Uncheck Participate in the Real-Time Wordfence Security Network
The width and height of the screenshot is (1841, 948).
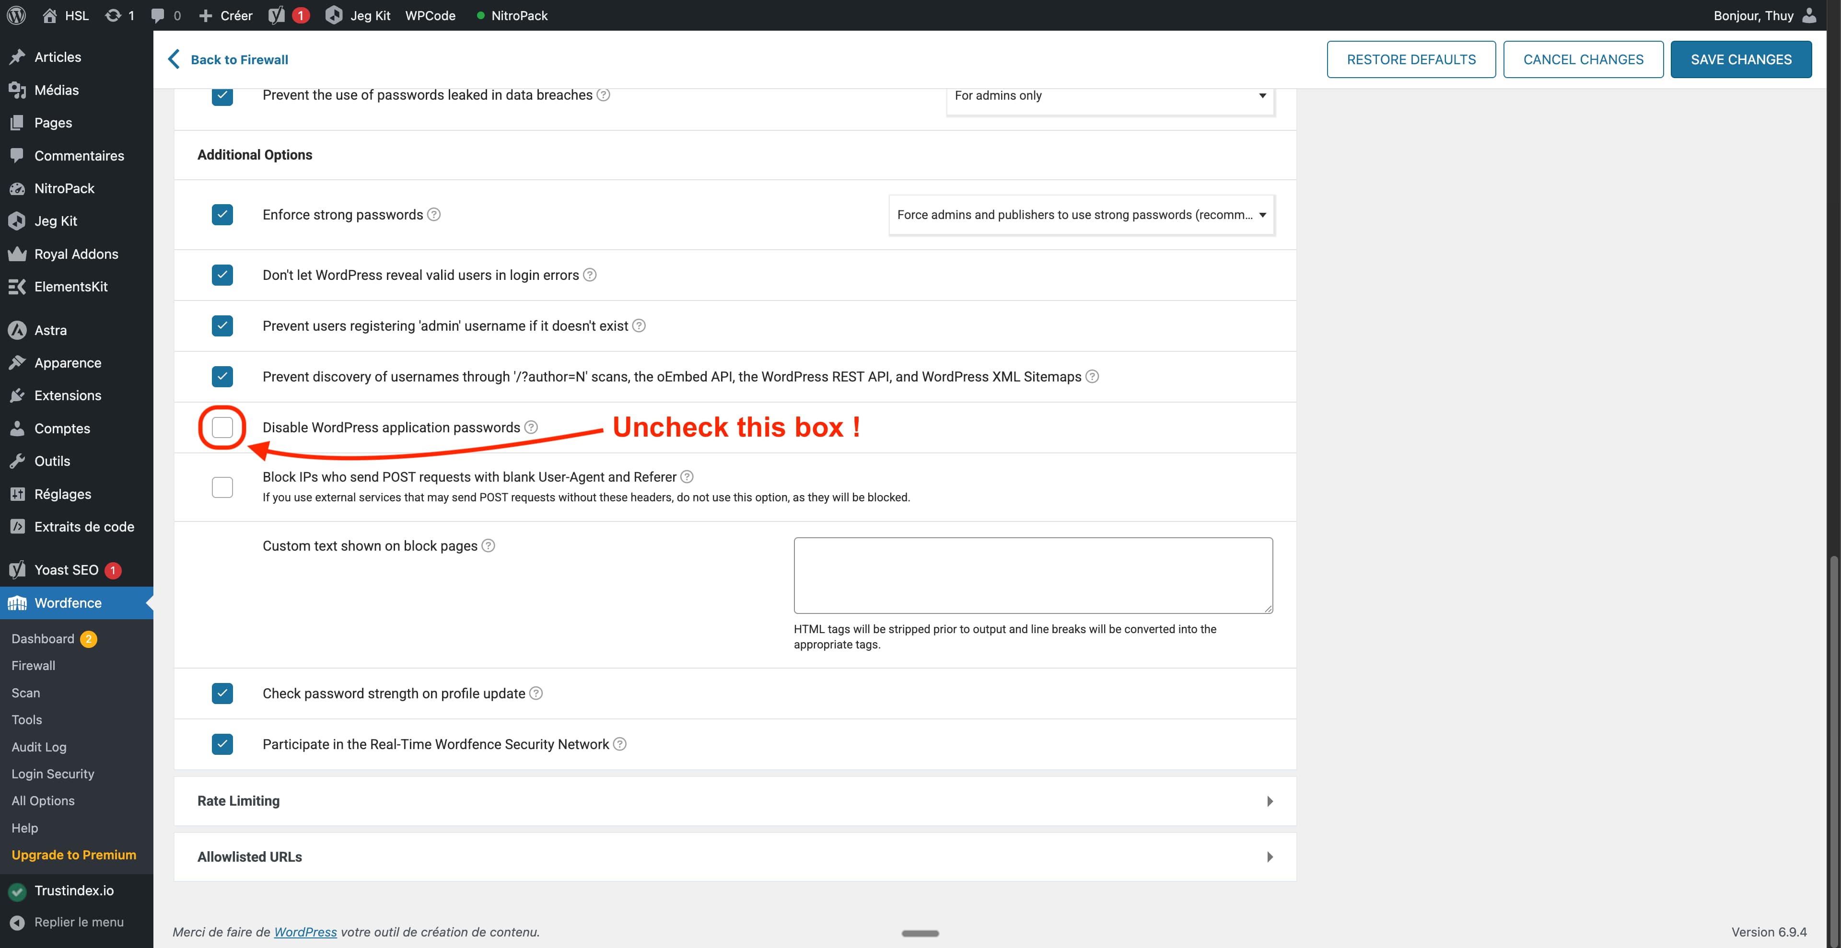point(222,744)
